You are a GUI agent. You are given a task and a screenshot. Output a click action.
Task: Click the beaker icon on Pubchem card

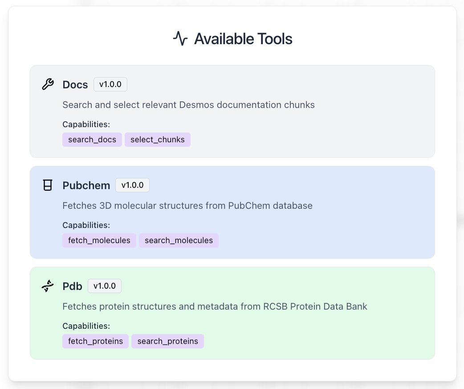[x=48, y=185]
